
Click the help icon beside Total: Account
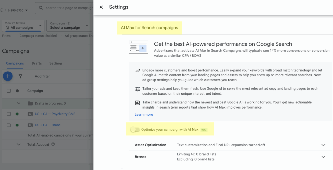pos(53,144)
